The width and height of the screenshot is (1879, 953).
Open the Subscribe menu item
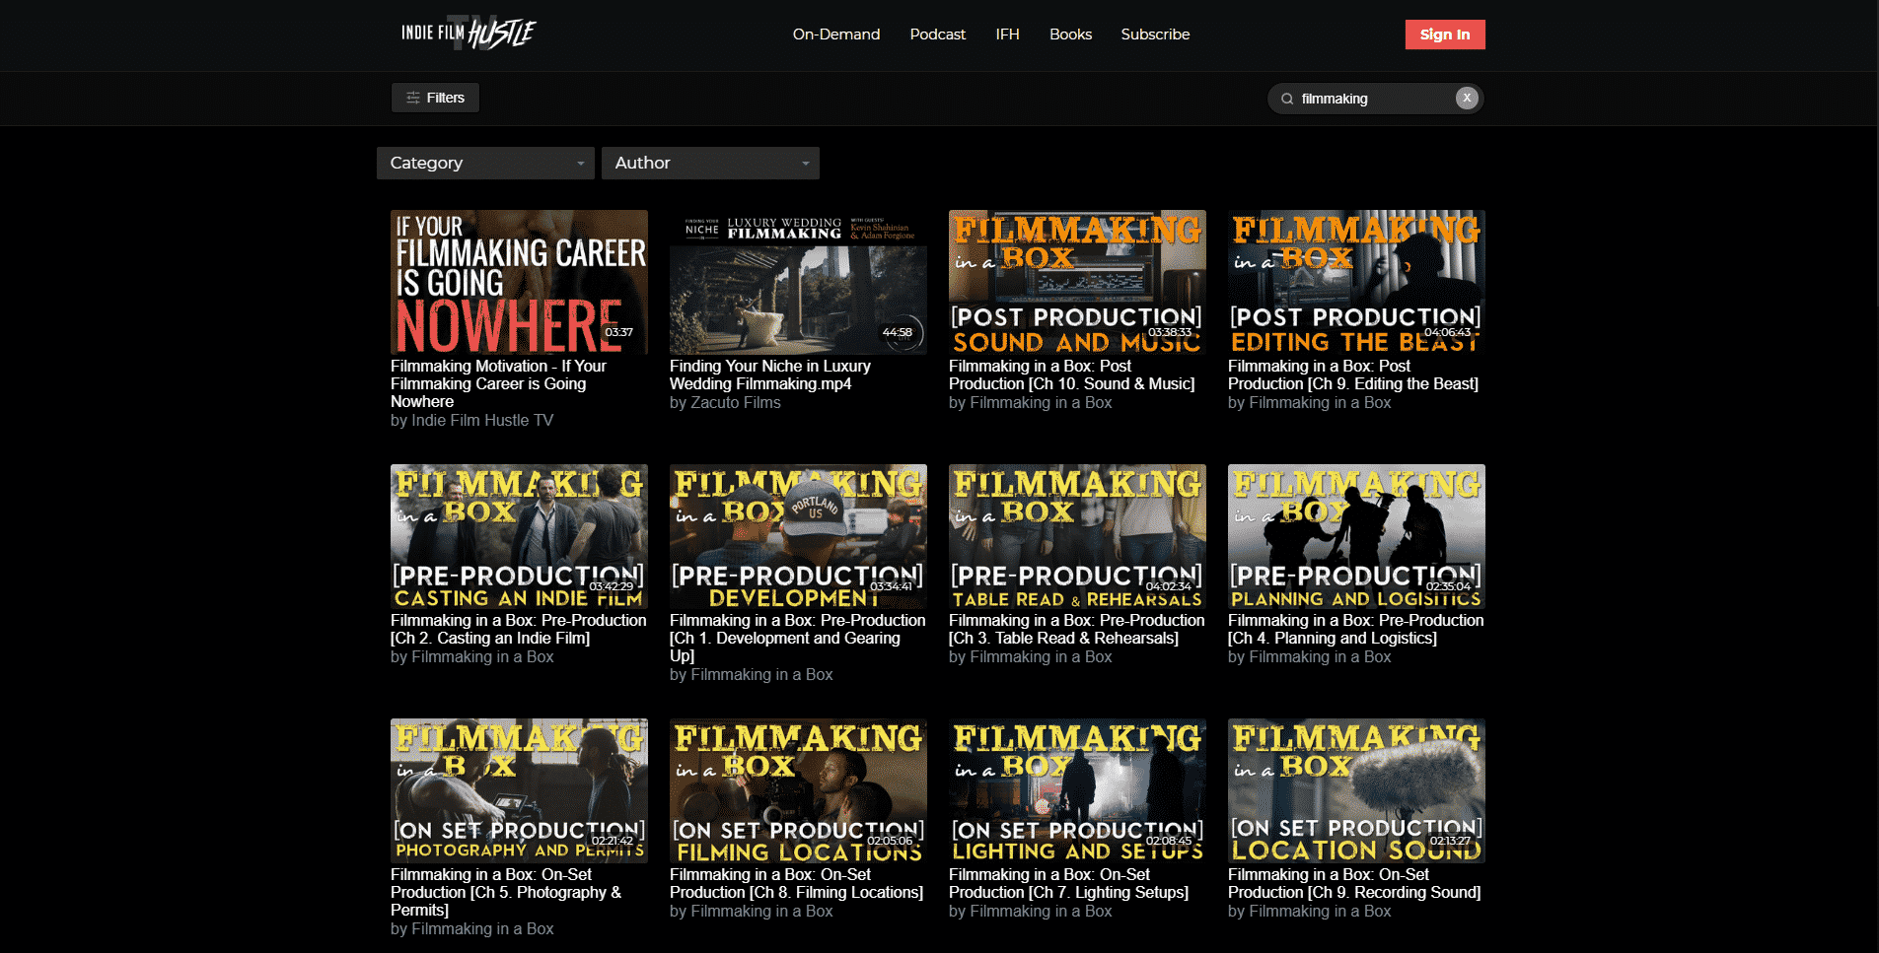1155,34
